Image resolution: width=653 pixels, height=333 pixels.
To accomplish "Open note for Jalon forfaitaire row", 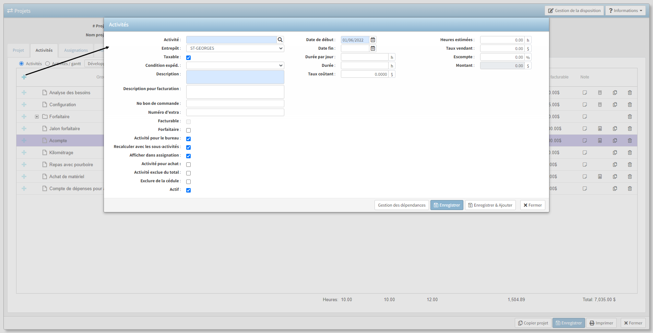I will (x=584, y=128).
